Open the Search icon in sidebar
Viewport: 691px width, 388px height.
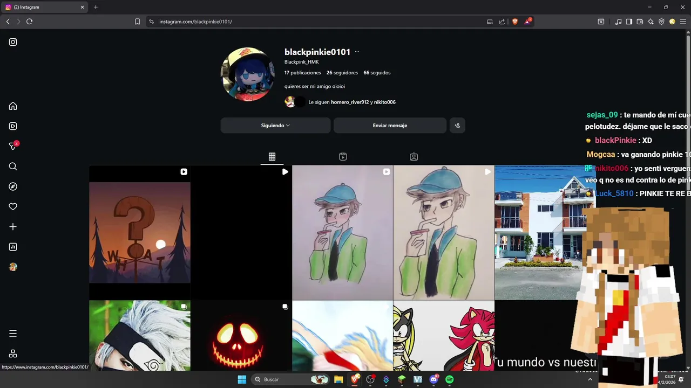(13, 167)
